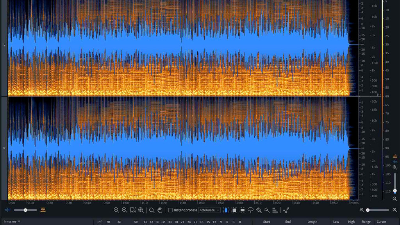
Task: Open the Attenuate mode dropdown
Action: 209,210
